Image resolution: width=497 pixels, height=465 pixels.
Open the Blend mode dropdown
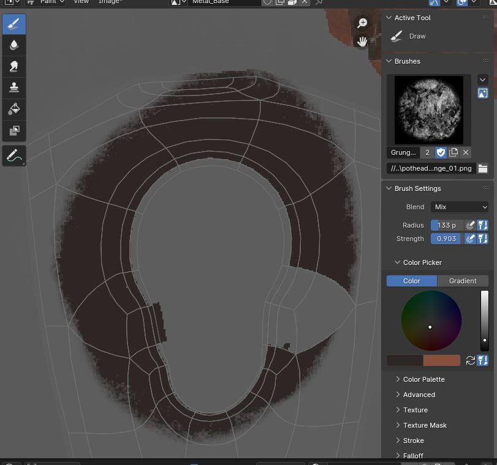point(460,207)
